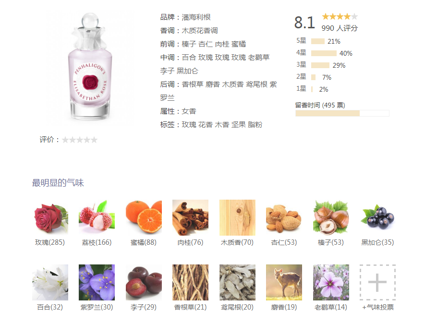The height and width of the screenshot is (323, 425).
Task: Open the 脂粉 tag link
Action: [255, 125]
